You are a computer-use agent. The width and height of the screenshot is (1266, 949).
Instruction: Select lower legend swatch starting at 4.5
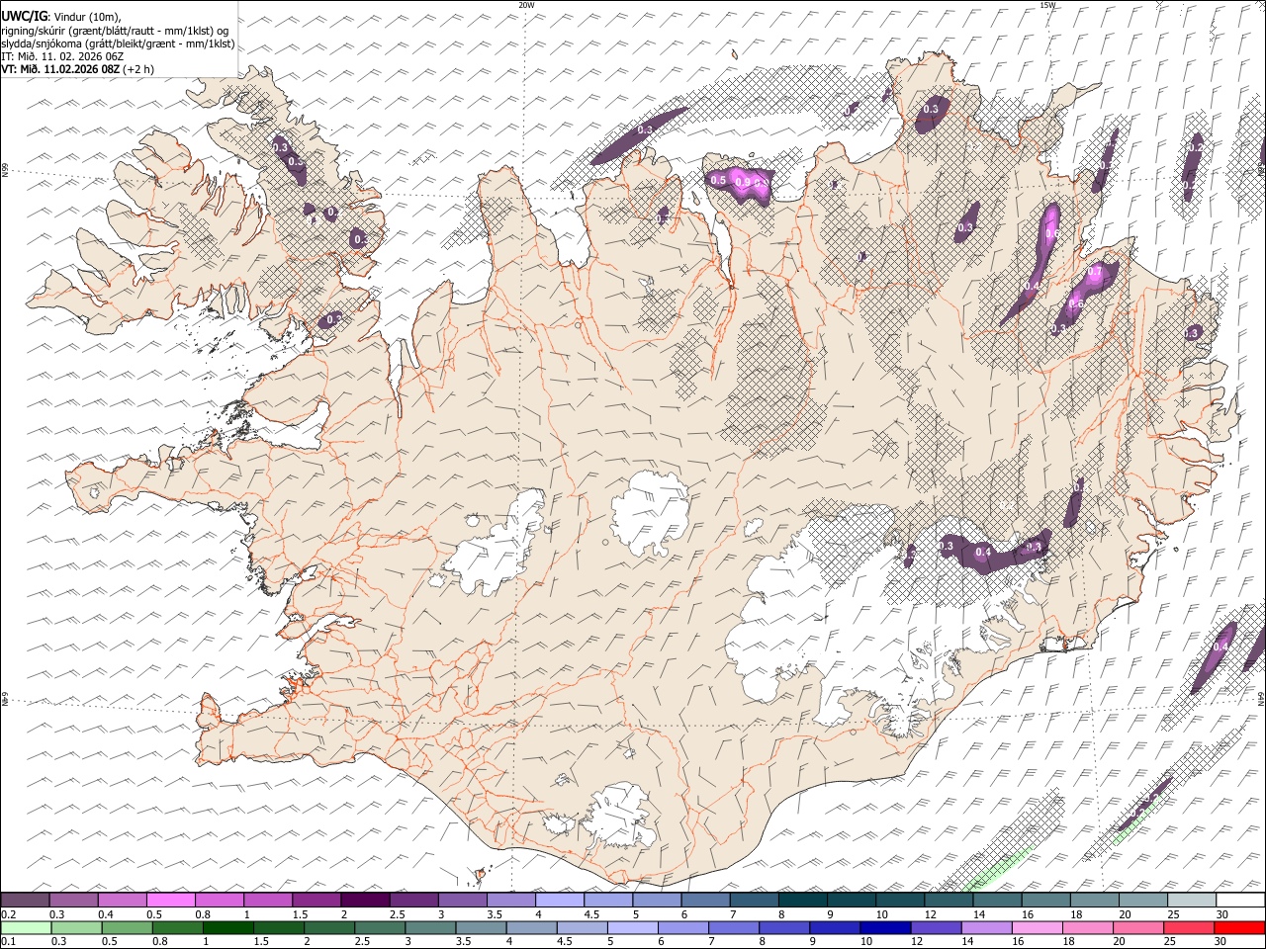582,927
